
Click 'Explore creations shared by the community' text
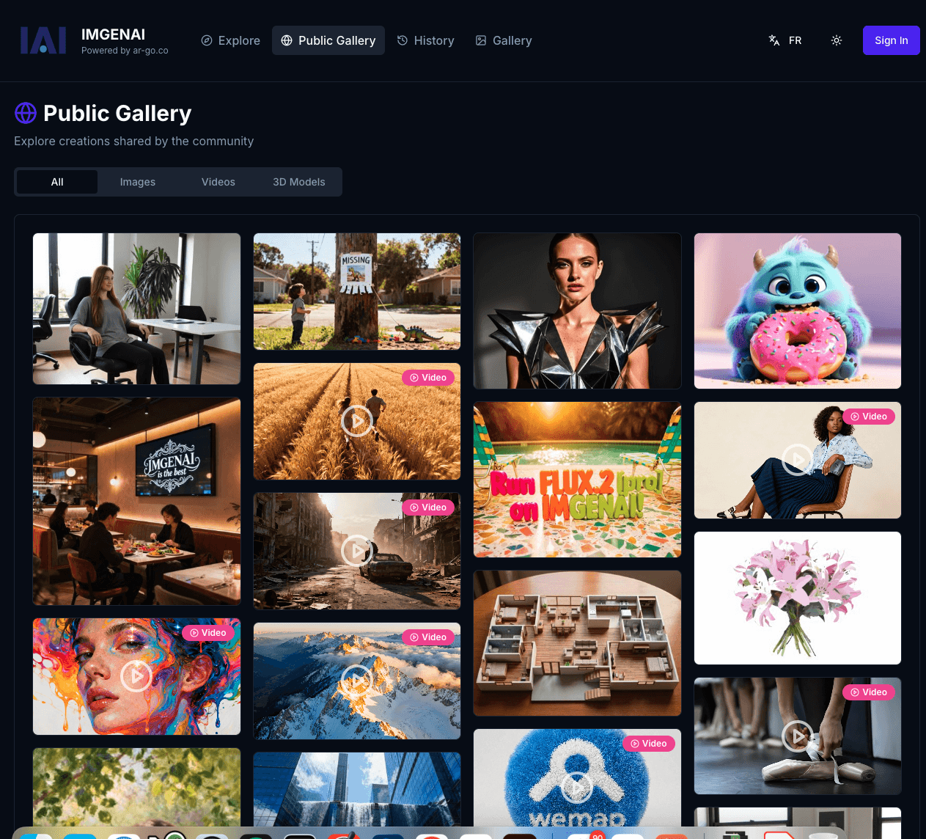coord(134,141)
